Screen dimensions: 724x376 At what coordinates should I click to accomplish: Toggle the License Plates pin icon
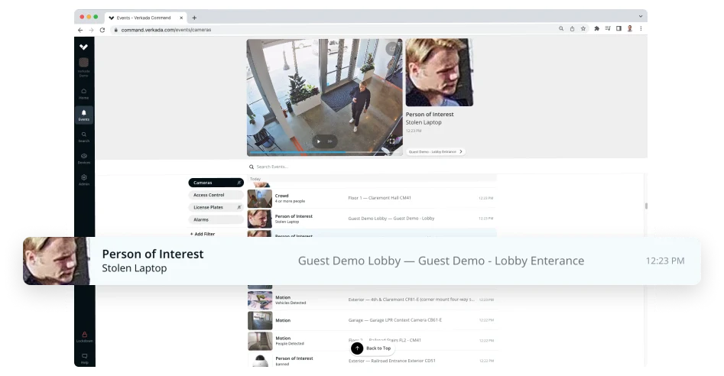click(239, 208)
